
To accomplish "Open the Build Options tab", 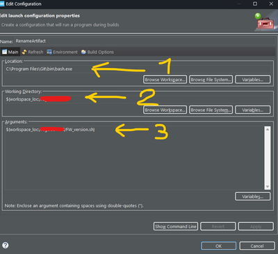I will [x=97, y=52].
